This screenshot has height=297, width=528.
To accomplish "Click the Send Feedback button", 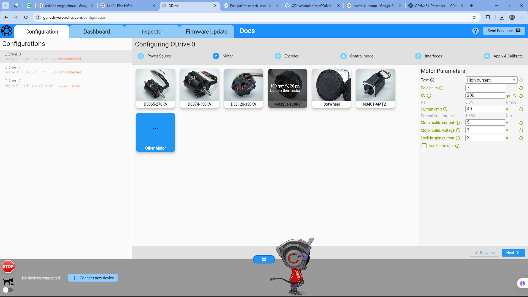I will point(504,31).
